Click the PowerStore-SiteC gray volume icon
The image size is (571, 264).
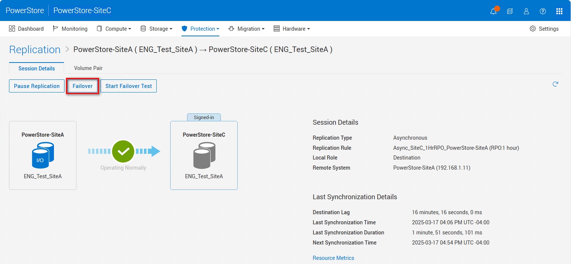pyautogui.click(x=204, y=155)
